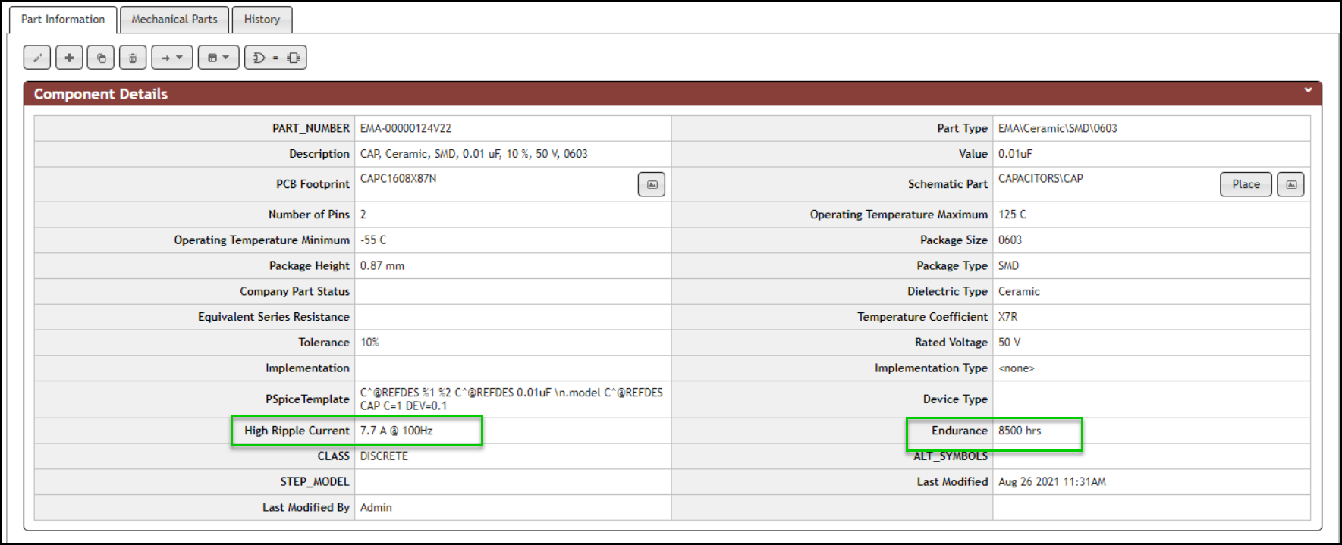Click Rated Voltage value 50 V

[1009, 343]
